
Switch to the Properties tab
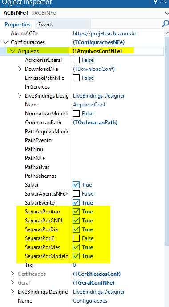point(17,25)
